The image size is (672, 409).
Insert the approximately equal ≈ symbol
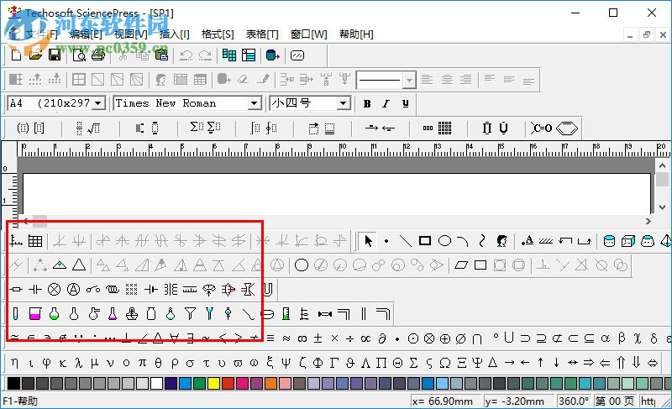[x=286, y=338]
